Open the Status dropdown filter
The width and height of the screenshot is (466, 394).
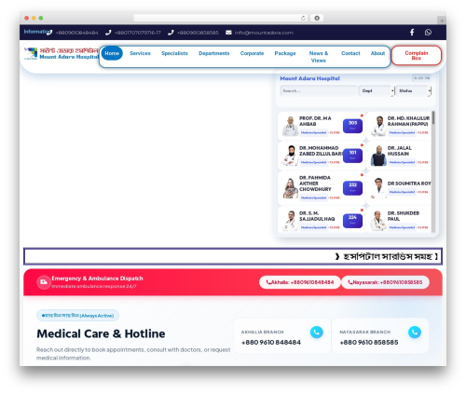point(414,91)
